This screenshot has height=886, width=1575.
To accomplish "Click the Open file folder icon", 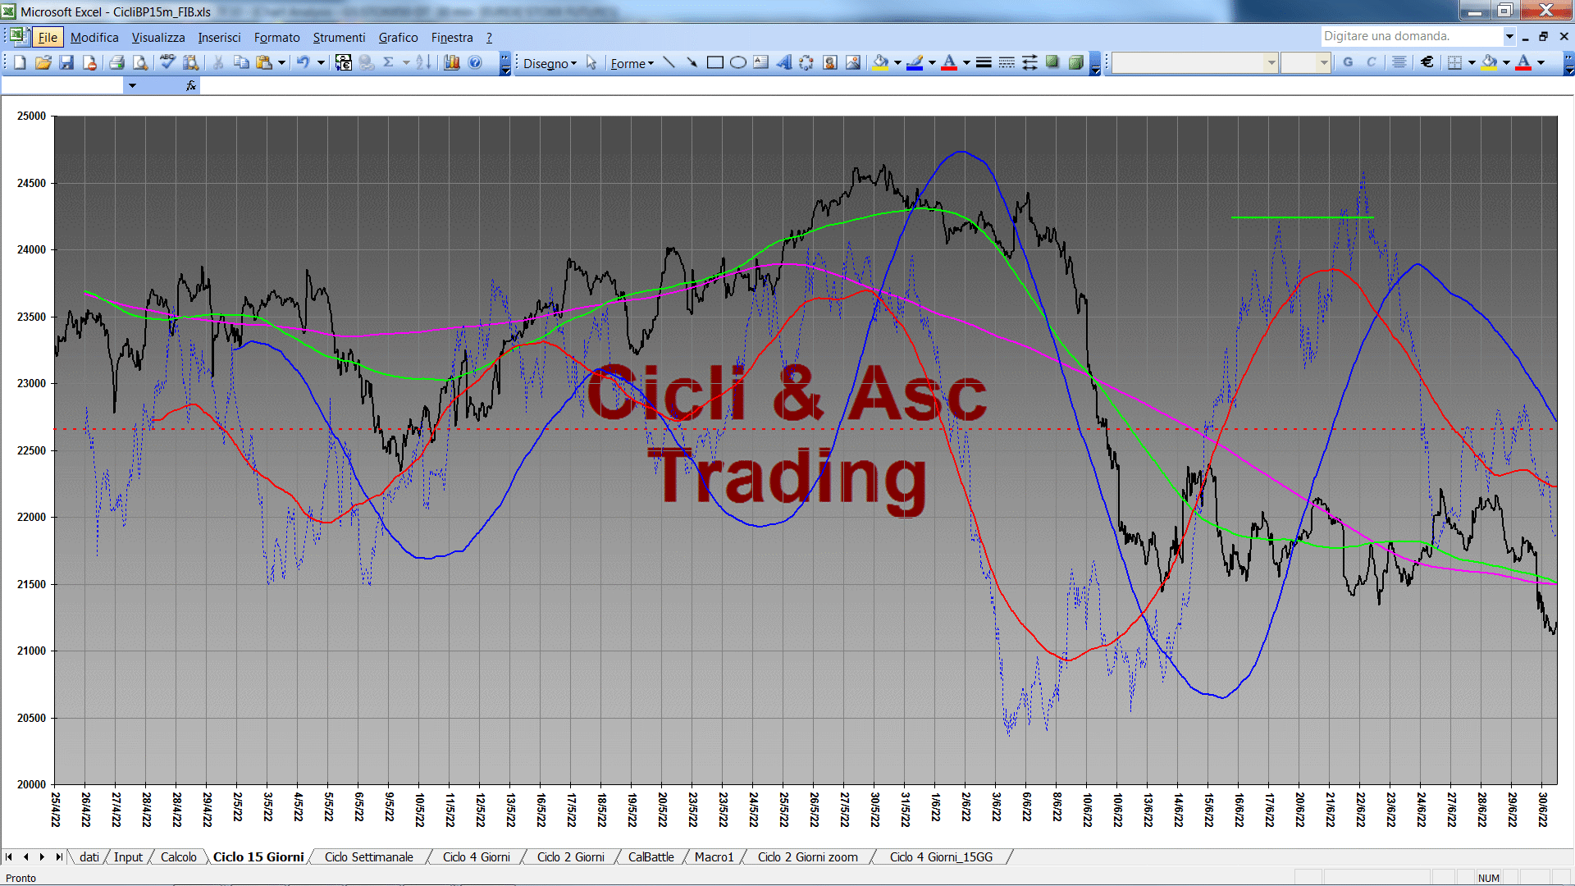I will click(x=43, y=62).
